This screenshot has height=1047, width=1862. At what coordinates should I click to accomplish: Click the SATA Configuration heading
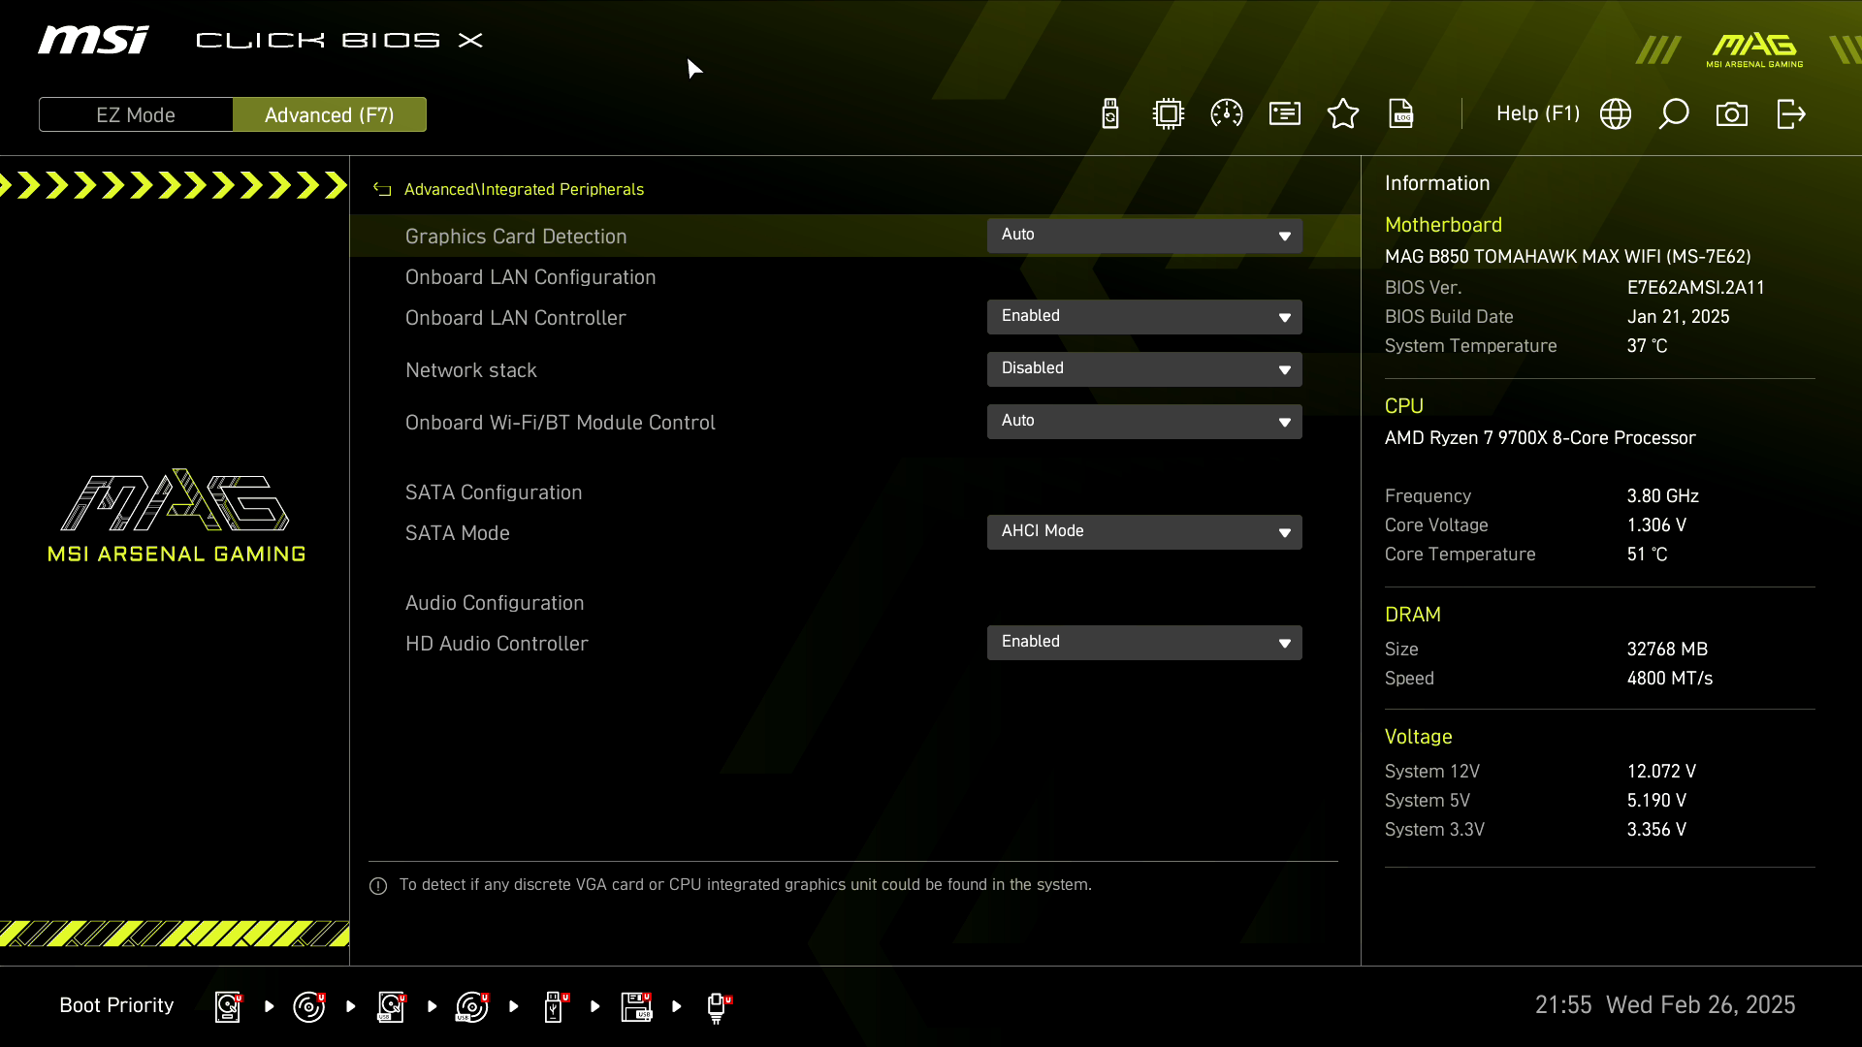tap(494, 492)
